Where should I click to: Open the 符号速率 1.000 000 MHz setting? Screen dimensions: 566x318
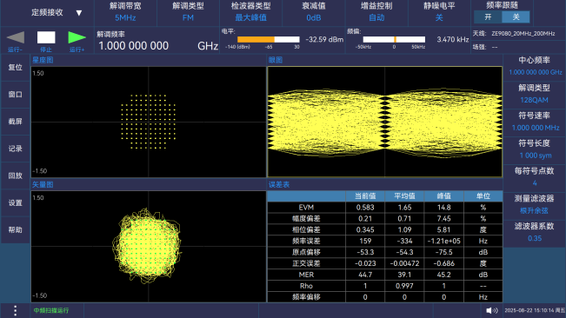tap(535, 122)
